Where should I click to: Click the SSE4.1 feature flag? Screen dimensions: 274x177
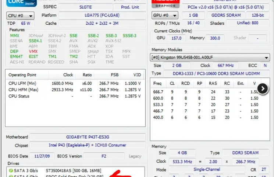tap(35, 41)
